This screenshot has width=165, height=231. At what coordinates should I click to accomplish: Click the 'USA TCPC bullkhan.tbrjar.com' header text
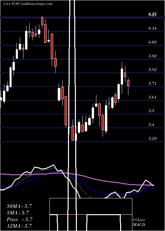click(x=28, y=4)
